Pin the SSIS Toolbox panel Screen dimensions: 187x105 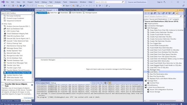(30, 10)
